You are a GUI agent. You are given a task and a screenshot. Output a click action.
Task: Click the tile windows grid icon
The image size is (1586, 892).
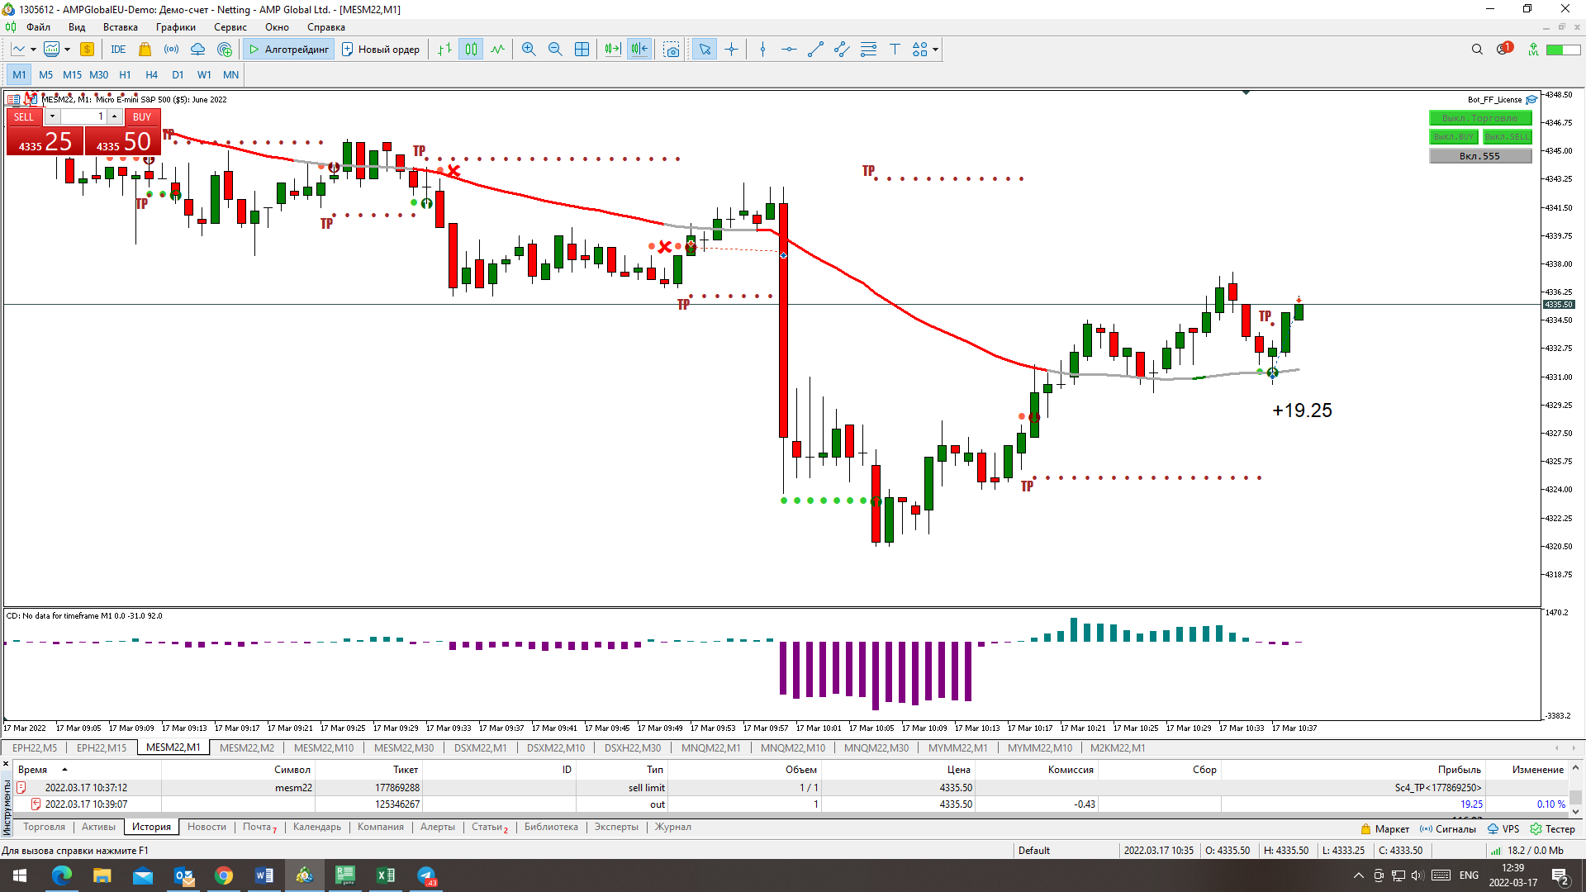tap(582, 50)
